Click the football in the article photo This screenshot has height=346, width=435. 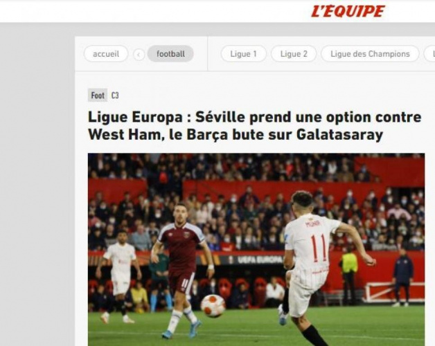click(213, 306)
